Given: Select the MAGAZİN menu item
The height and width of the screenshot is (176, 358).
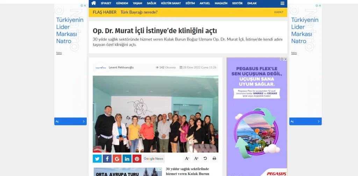Looking at the screenshot, I should pos(221,3).
